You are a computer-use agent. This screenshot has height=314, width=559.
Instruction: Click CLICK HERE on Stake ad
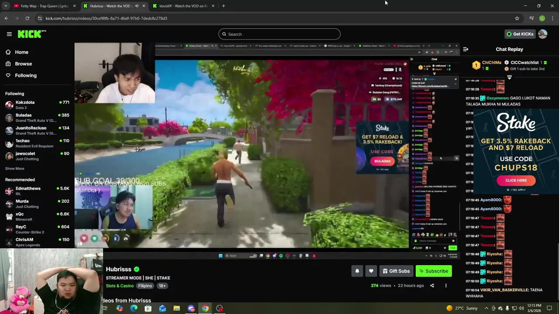(516, 180)
